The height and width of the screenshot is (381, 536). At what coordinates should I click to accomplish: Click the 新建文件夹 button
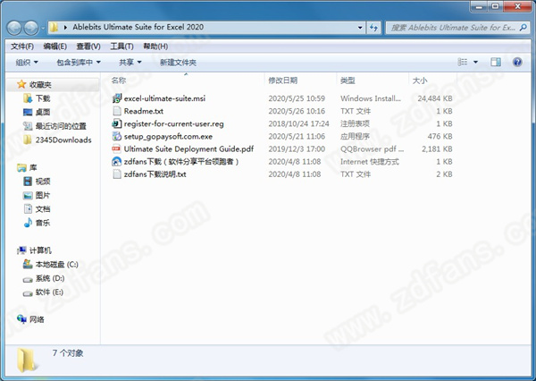click(x=178, y=63)
